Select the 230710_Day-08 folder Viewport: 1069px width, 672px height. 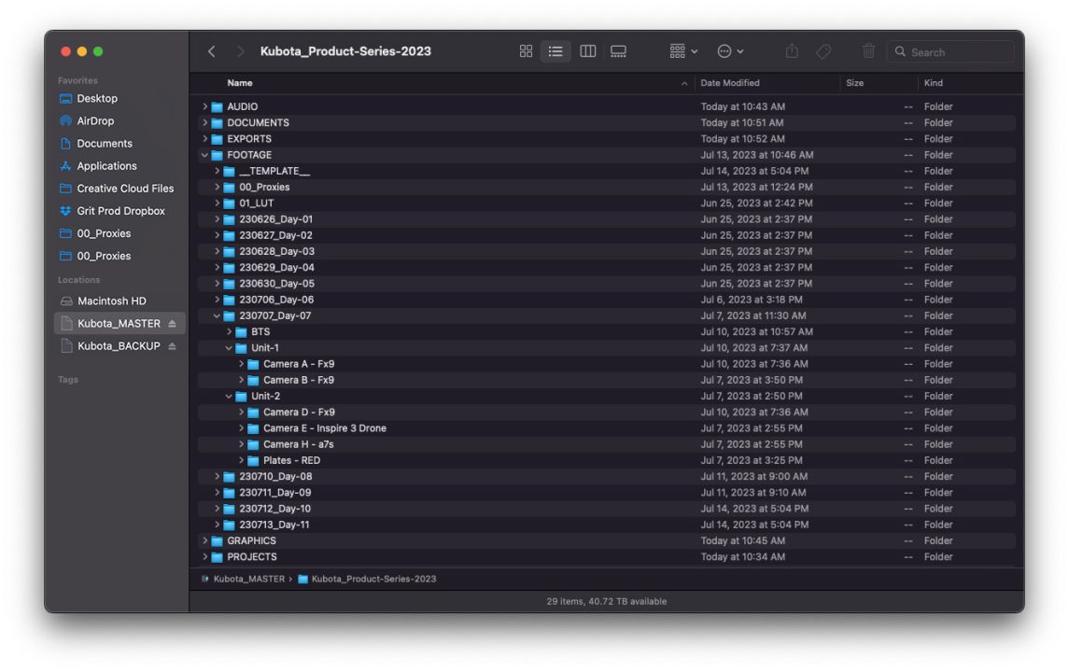click(x=607, y=476)
